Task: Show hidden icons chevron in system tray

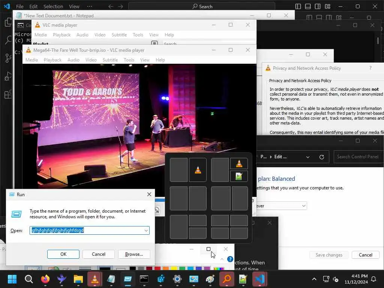Action: [x=314, y=279]
